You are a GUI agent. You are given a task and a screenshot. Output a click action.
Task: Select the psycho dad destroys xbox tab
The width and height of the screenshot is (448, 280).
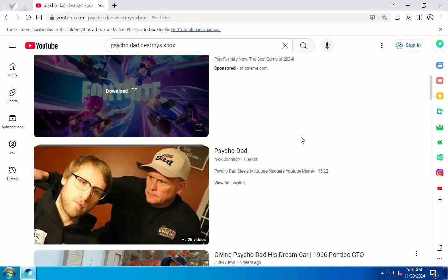[x=70, y=6]
